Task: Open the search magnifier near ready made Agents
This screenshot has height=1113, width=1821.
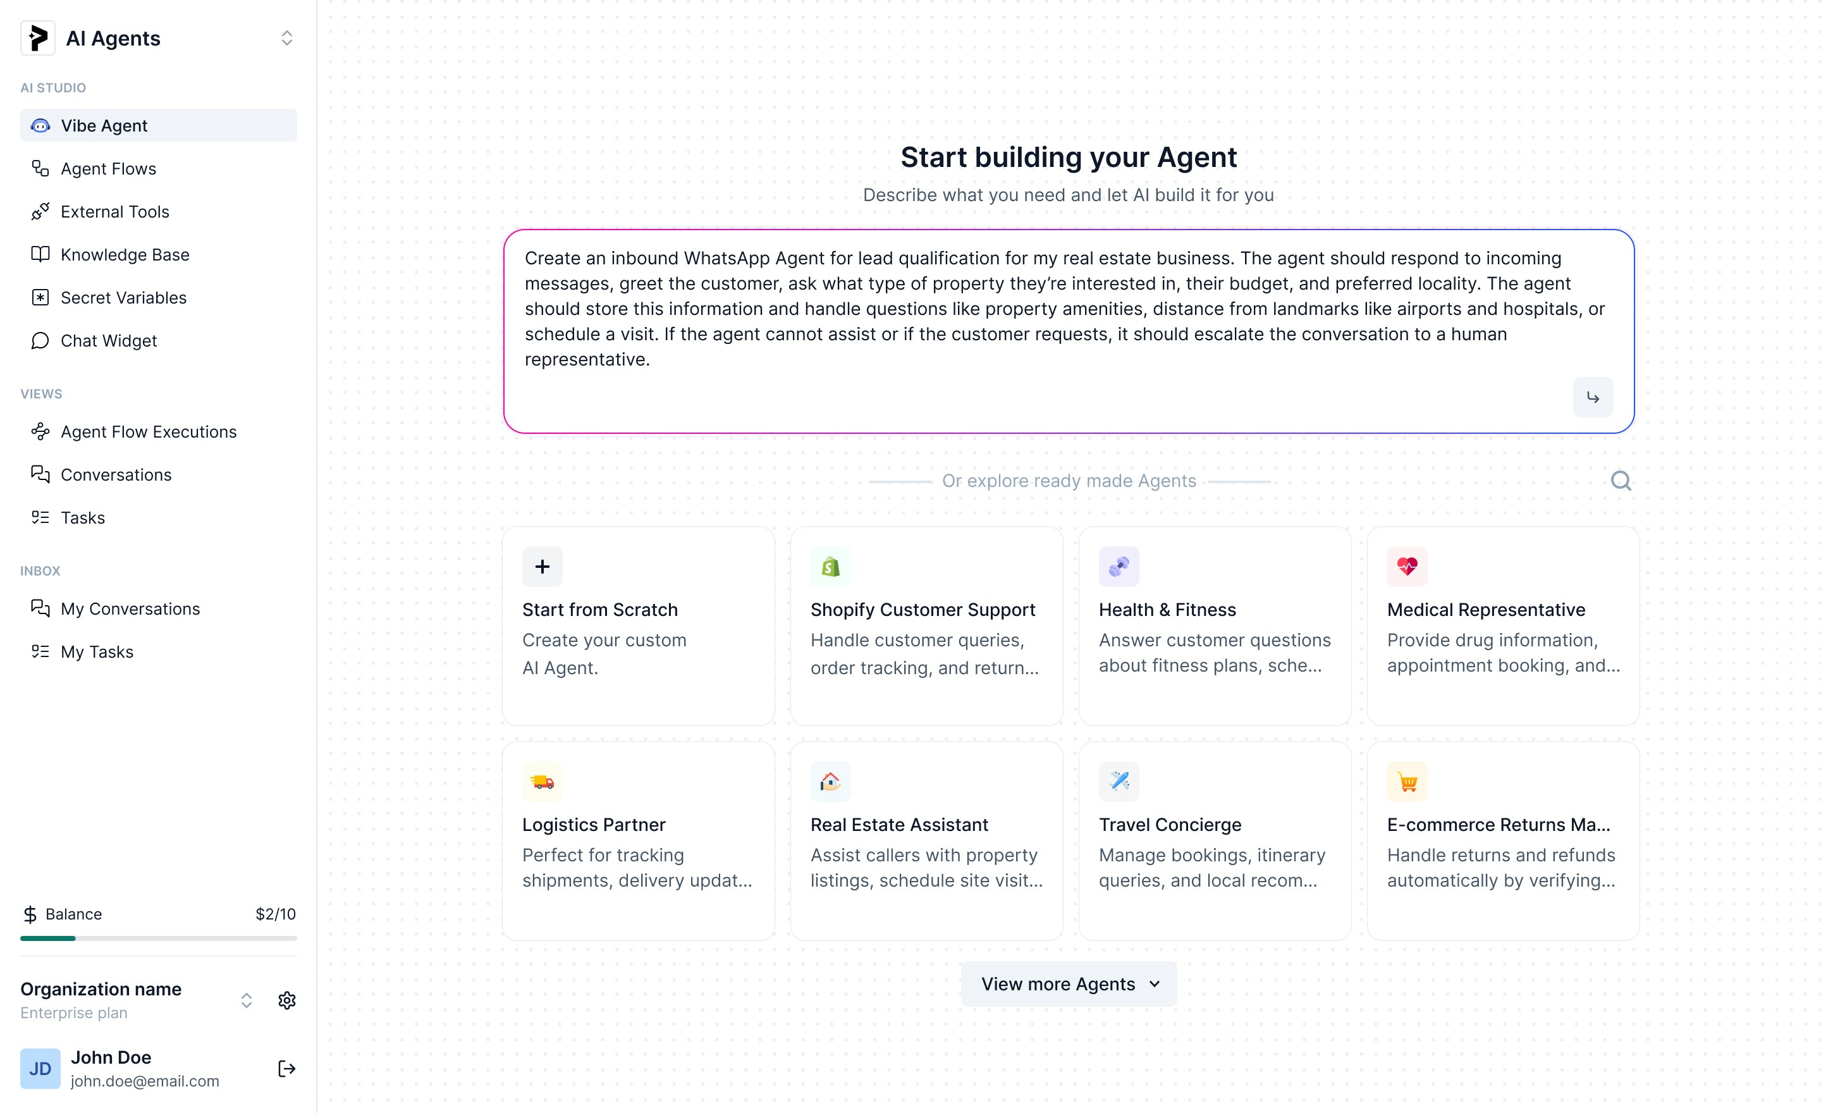Action: [1621, 481]
